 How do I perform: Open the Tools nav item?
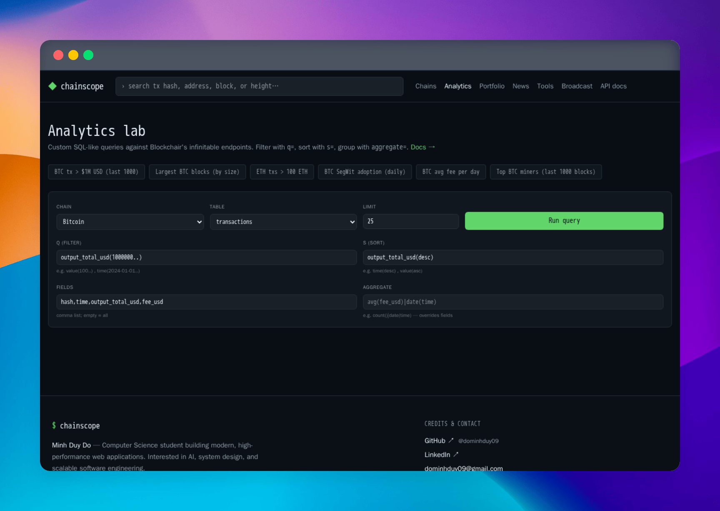545,86
